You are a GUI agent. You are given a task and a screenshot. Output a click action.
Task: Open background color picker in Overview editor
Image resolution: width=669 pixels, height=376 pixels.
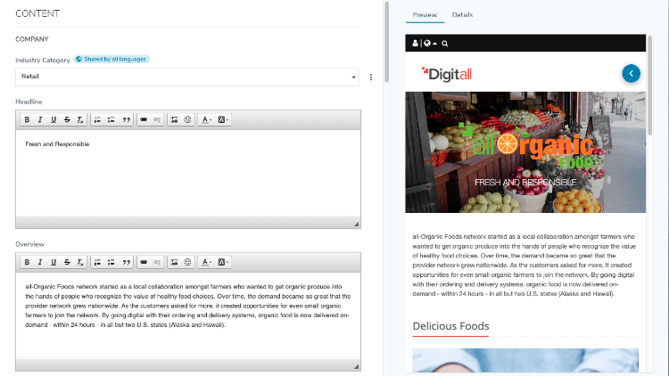tap(223, 262)
